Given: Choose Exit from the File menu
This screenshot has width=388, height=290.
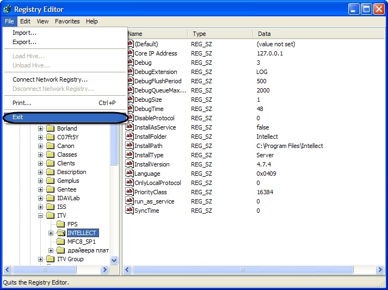Looking at the screenshot, I should 18,117.
